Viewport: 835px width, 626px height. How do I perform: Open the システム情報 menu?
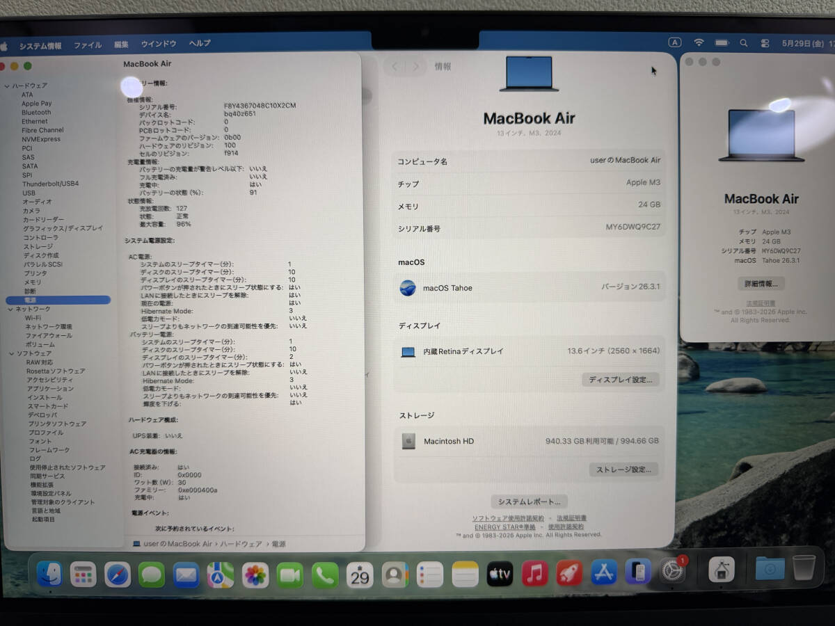pos(40,46)
